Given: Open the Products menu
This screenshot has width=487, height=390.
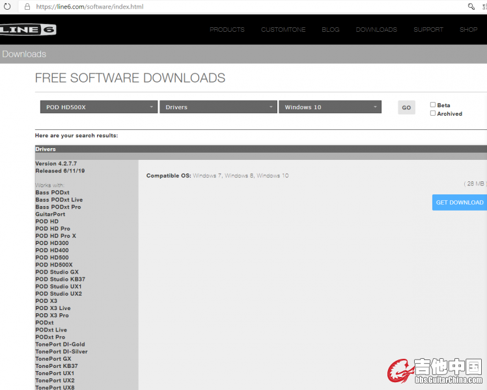Looking at the screenshot, I should 227,30.
